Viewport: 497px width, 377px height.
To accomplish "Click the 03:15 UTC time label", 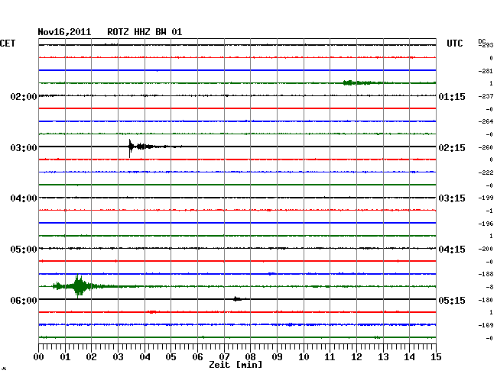I will click(x=452, y=198).
